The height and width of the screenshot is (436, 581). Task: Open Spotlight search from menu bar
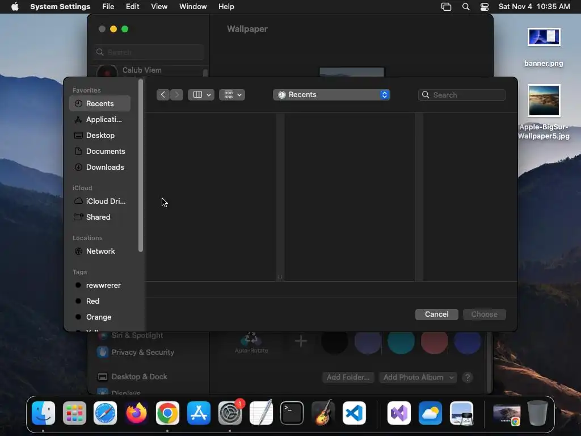point(466,7)
